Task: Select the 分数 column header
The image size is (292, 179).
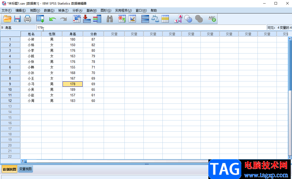Action: coord(94,34)
